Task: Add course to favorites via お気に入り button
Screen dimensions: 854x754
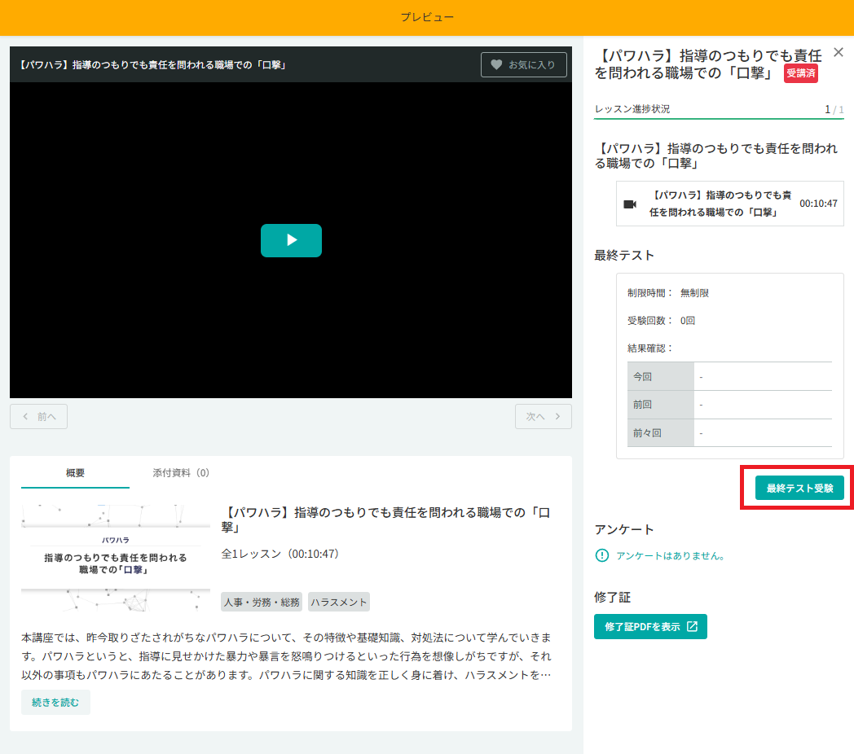Action: click(523, 65)
